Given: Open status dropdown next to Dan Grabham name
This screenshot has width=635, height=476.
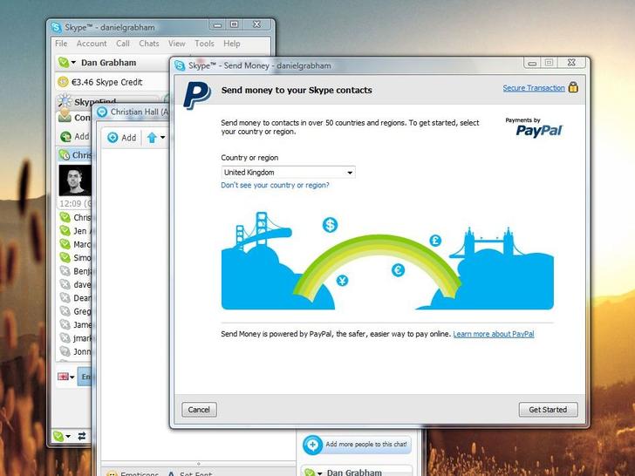Looking at the screenshot, I should [73, 63].
